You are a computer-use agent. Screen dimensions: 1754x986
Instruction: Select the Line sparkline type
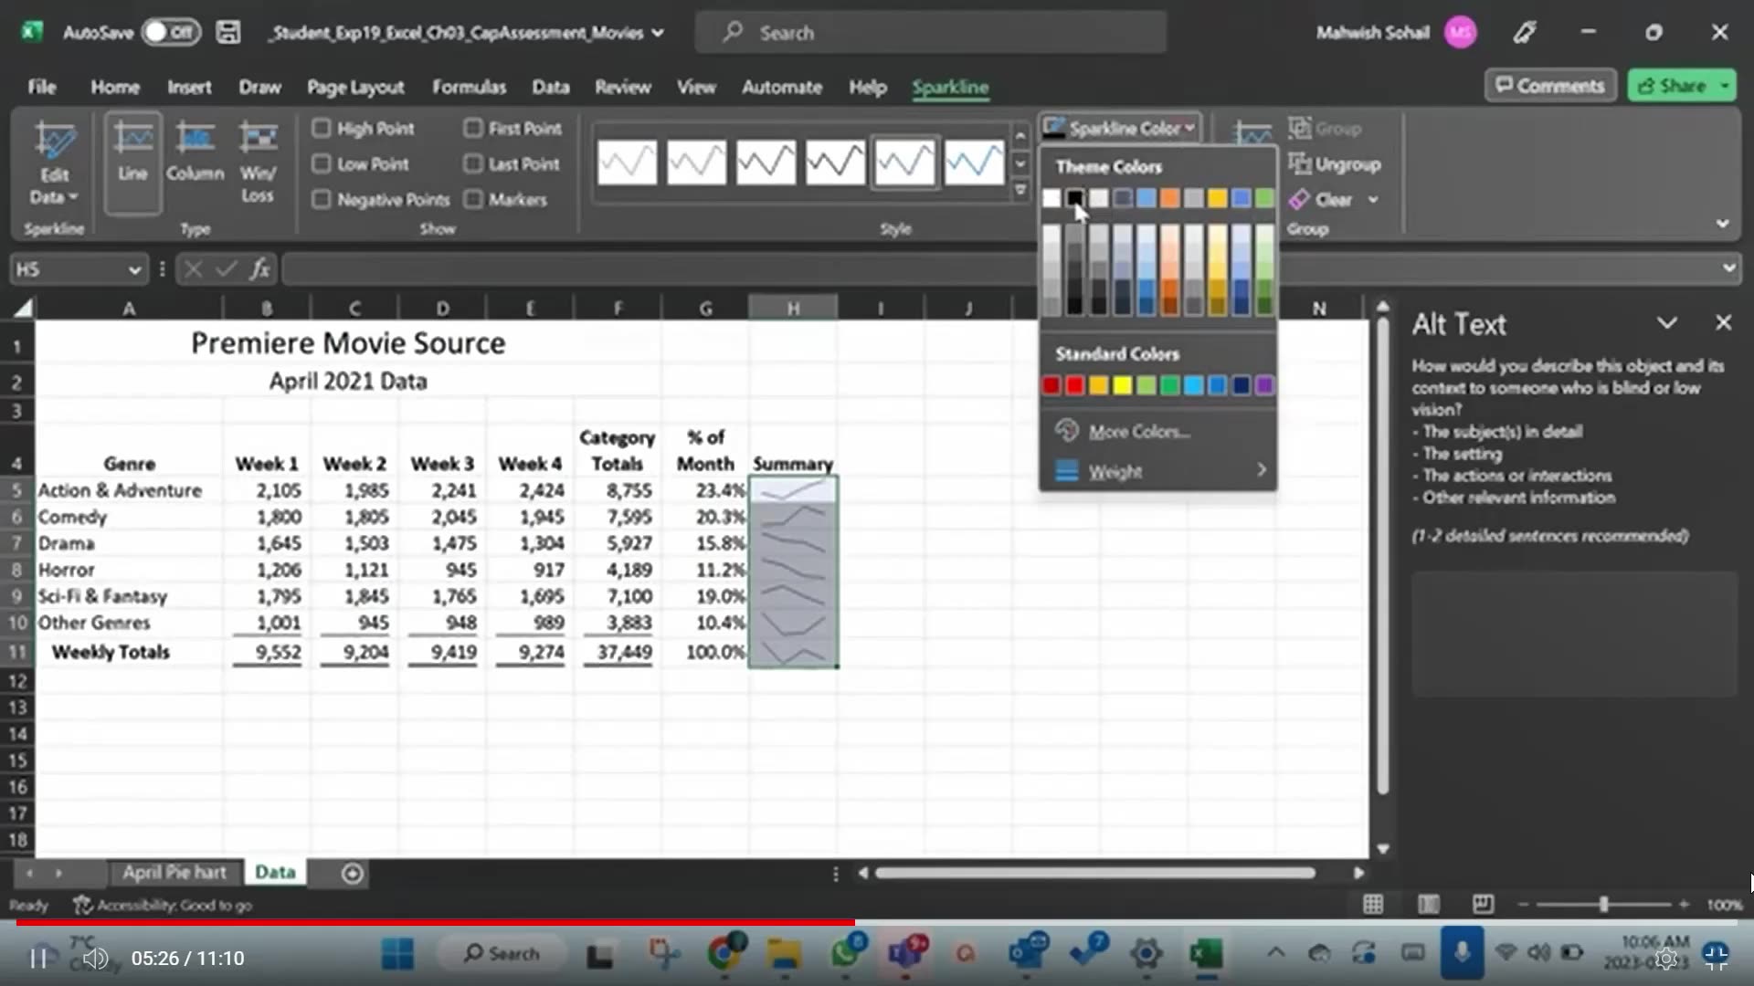(x=132, y=160)
